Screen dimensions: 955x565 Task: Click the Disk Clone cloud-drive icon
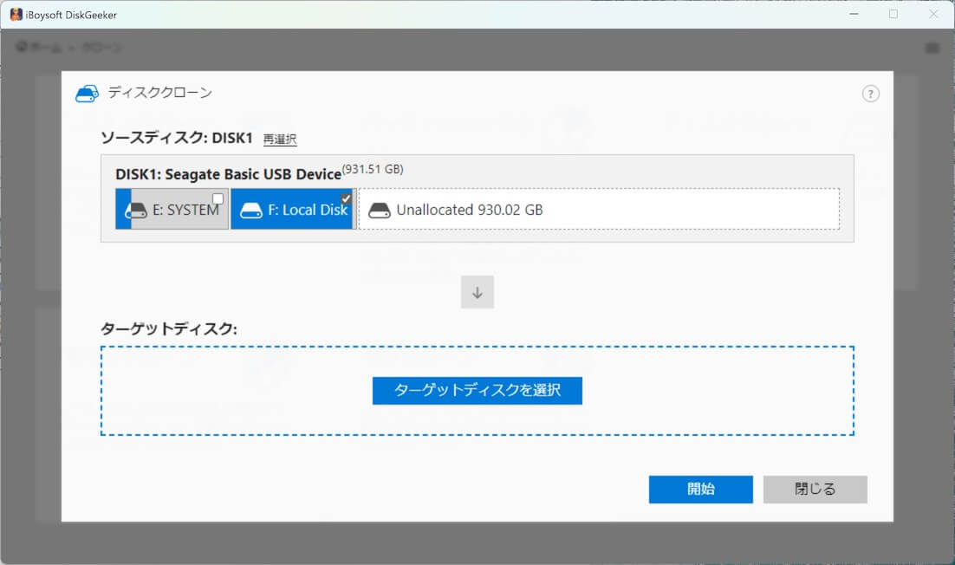[87, 94]
